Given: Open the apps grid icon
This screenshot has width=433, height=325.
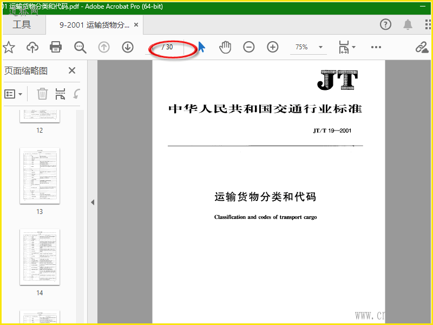Looking at the screenshot, I should (x=428, y=24).
